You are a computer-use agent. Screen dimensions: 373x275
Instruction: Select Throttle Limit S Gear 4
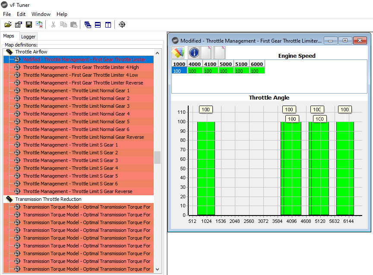coord(70,168)
